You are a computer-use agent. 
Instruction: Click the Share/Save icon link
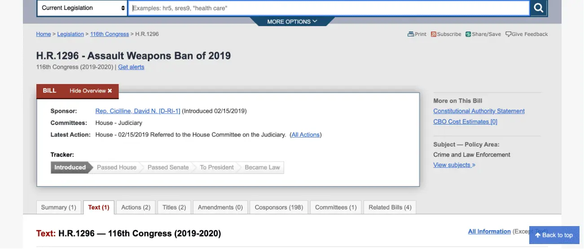click(x=483, y=34)
